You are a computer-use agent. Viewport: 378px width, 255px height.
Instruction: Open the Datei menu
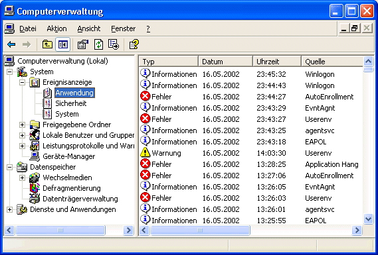[x=28, y=28]
